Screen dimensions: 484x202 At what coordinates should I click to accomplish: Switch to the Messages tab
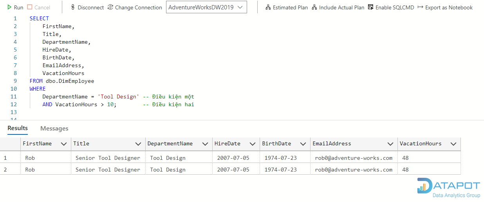(x=54, y=129)
